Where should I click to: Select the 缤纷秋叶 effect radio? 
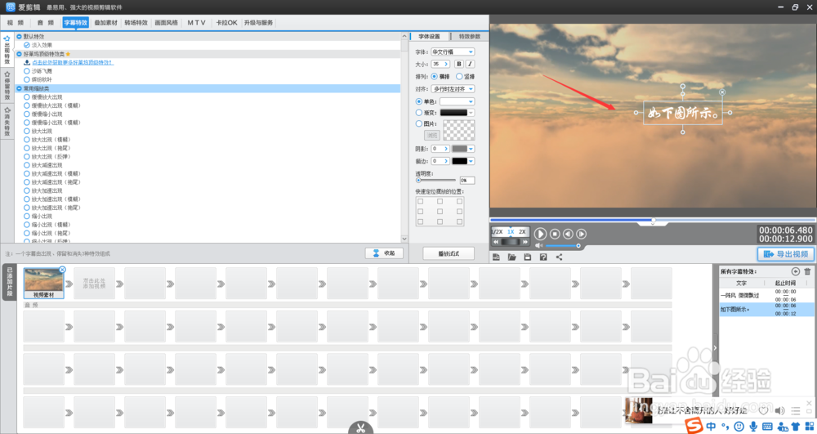(27, 80)
